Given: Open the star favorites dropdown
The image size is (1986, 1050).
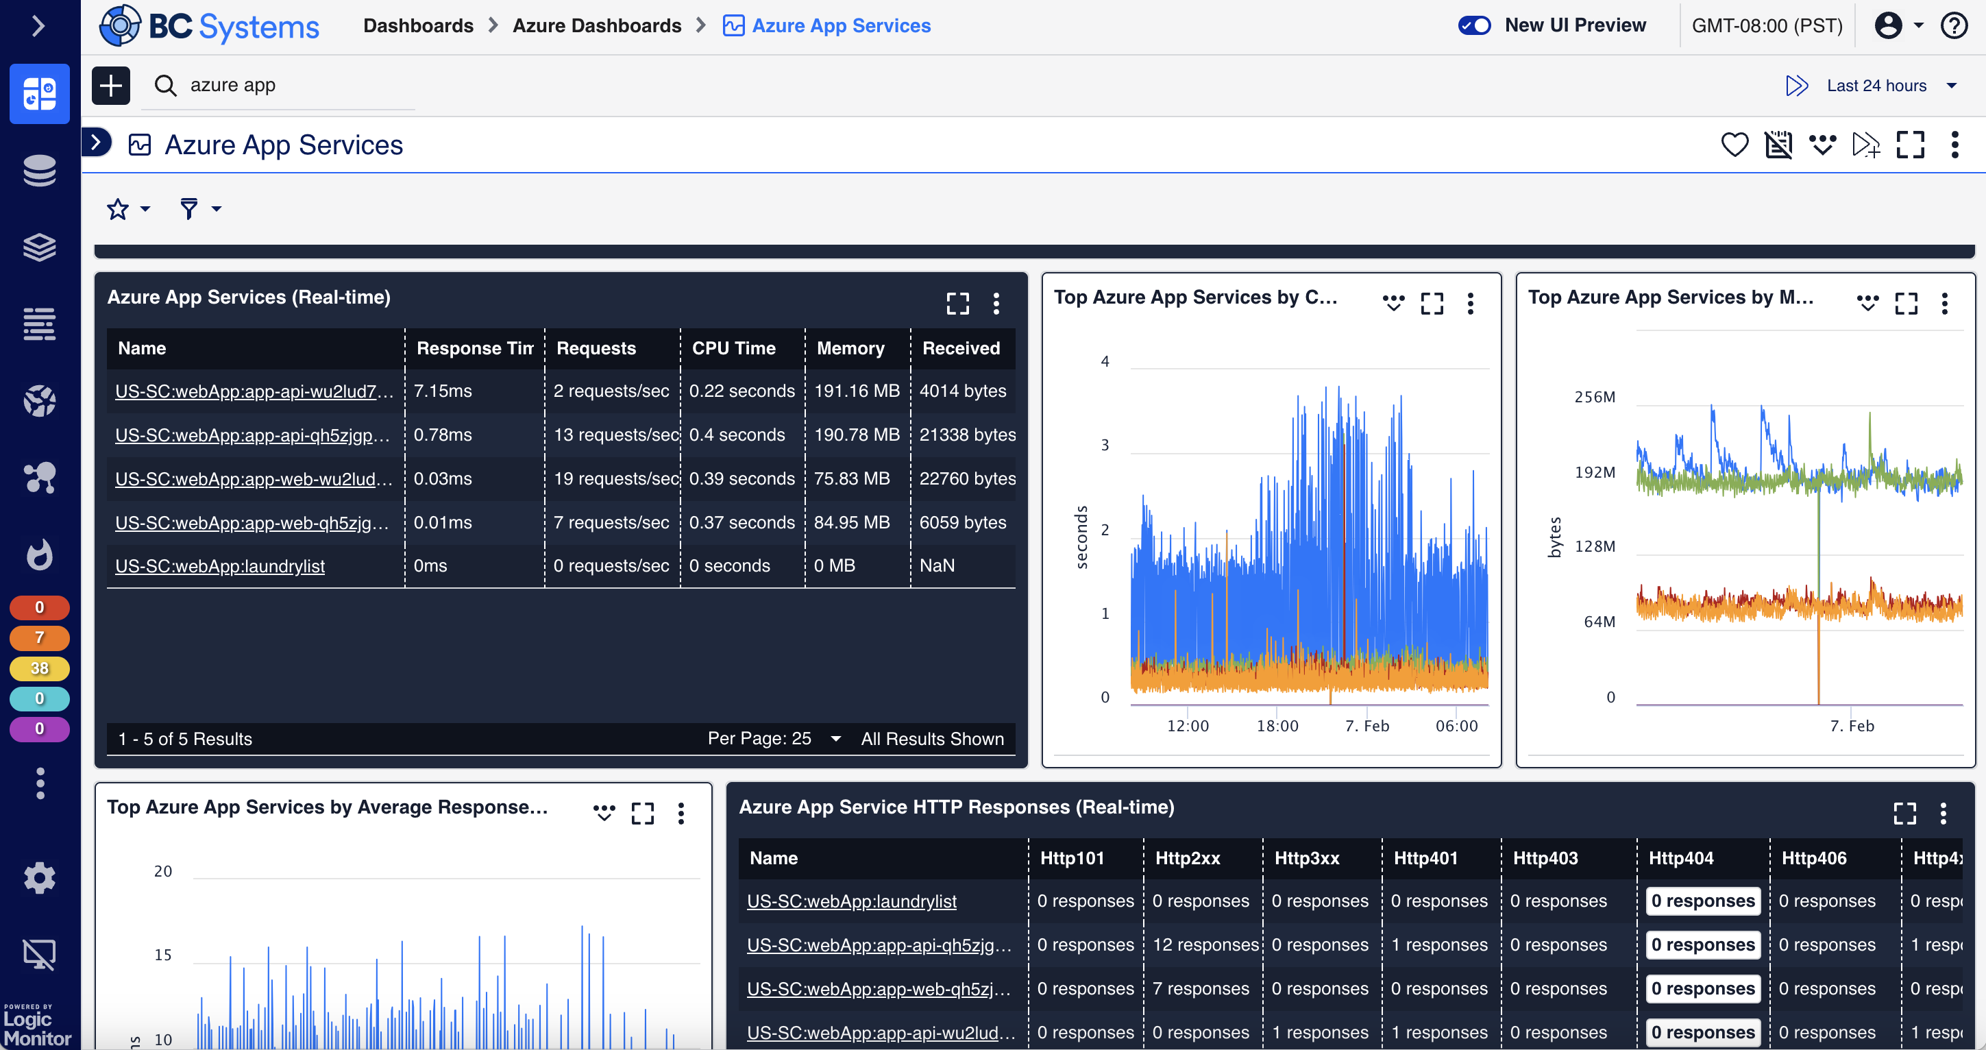Looking at the screenshot, I should coord(128,209).
